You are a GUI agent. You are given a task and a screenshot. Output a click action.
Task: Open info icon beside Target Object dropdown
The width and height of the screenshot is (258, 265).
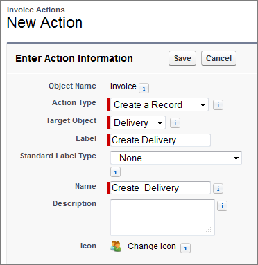175,123
